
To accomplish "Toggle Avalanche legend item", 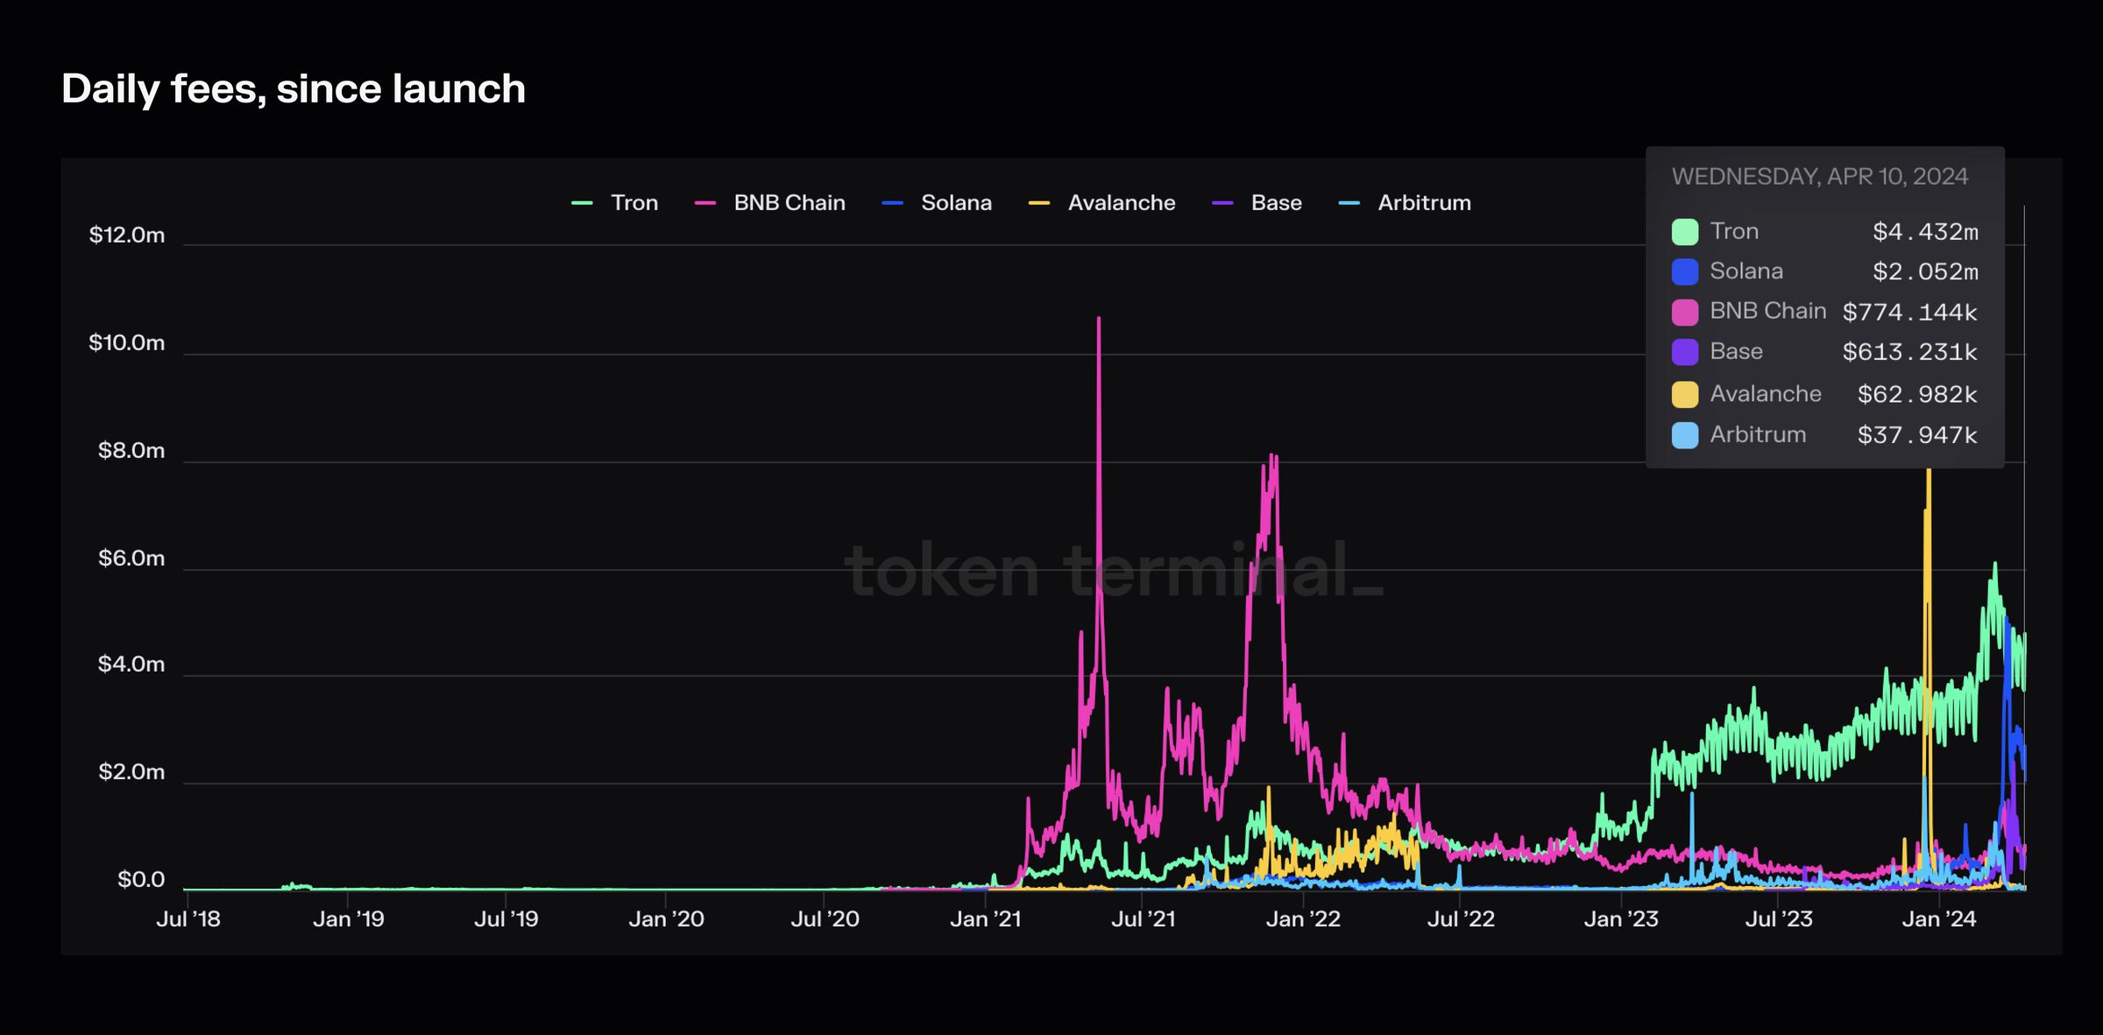I will click(1121, 203).
